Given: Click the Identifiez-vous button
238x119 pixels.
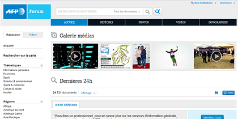Looking at the screenshot, I should [x=212, y=117].
